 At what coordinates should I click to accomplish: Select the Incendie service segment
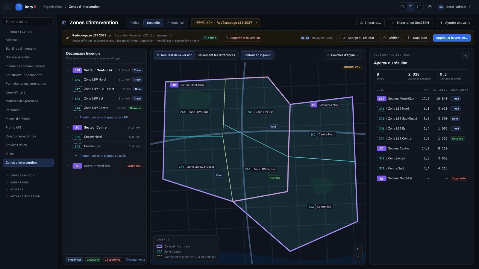pos(153,23)
